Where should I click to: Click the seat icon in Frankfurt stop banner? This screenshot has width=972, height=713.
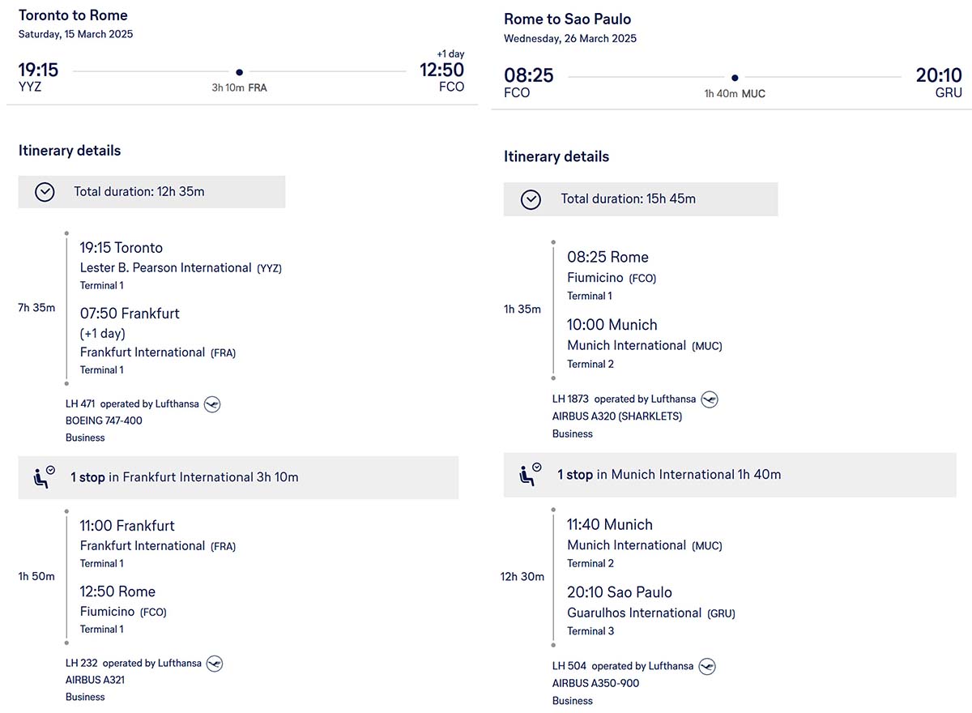tap(44, 476)
